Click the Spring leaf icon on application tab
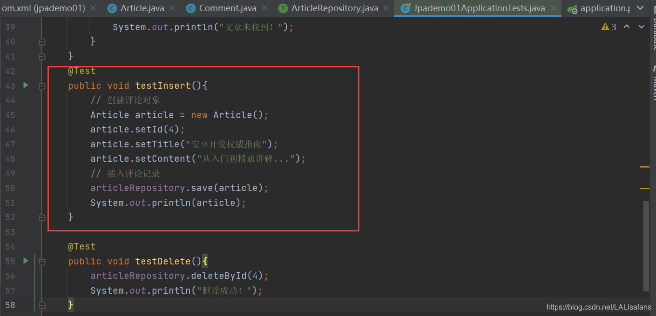Screen dimensions: 656x316 click(x=573, y=9)
